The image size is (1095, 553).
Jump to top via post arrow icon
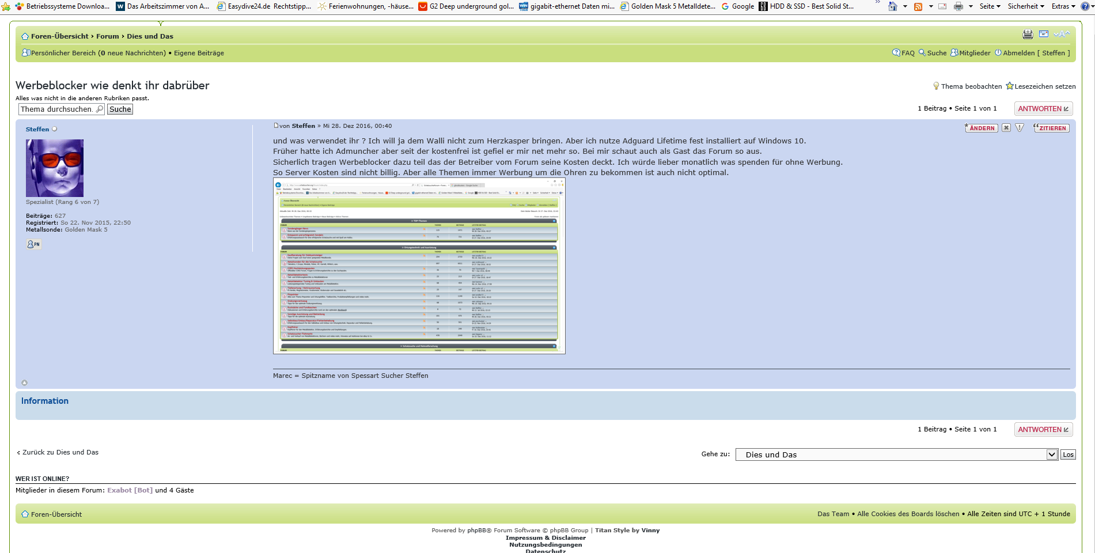pos(24,382)
